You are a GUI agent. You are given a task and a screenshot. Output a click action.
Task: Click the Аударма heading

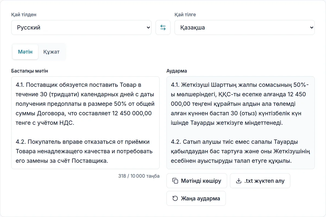click(x=177, y=71)
